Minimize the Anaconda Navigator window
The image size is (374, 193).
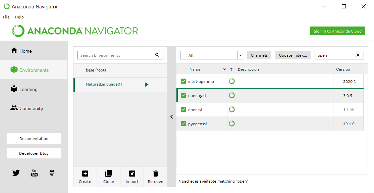(324, 6)
